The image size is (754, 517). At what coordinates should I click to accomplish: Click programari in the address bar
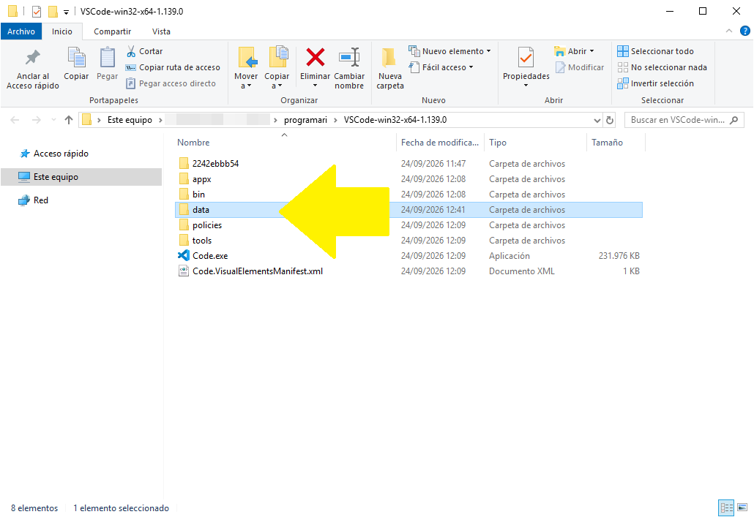coord(305,120)
